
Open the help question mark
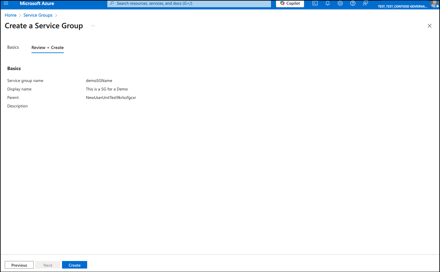tap(353, 3)
